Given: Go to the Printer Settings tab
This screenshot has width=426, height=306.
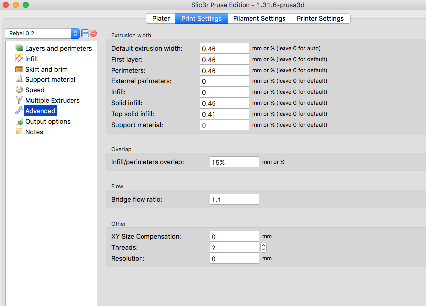Looking at the screenshot, I should 320,18.
